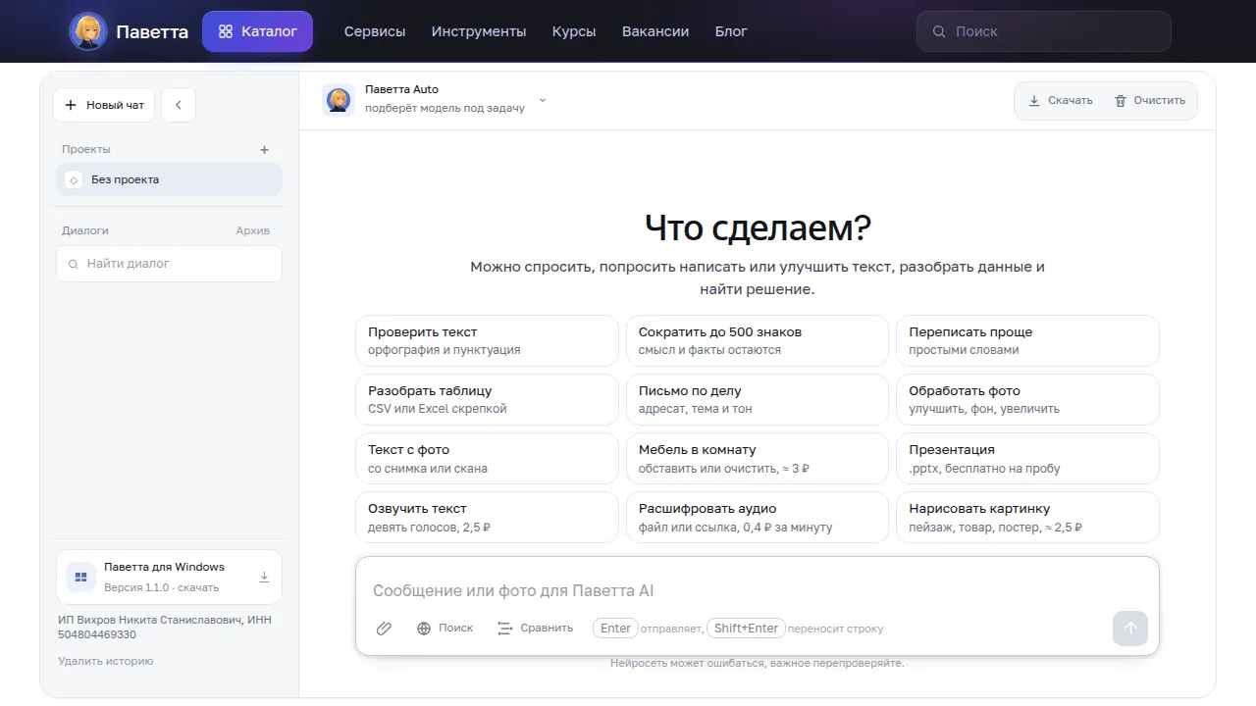The width and height of the screenshot is (1256, 706).
Task: Click the Найти диалог search box
Action: (x=169, y=264)
